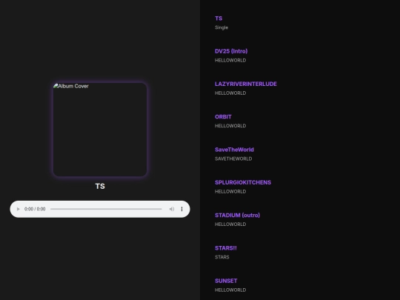Click the audio progress seek bar
The width and height of the screenshot is (400, 300).
coord(106,209)
